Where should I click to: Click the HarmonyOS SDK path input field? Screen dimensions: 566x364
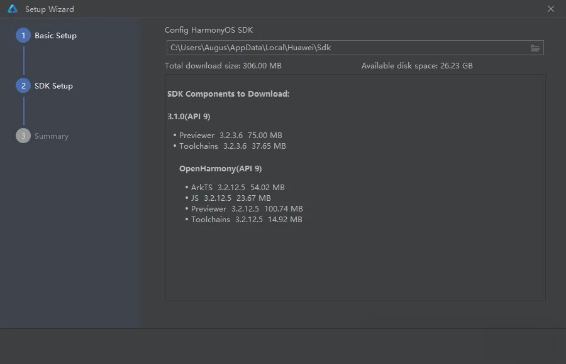point(355,48)
